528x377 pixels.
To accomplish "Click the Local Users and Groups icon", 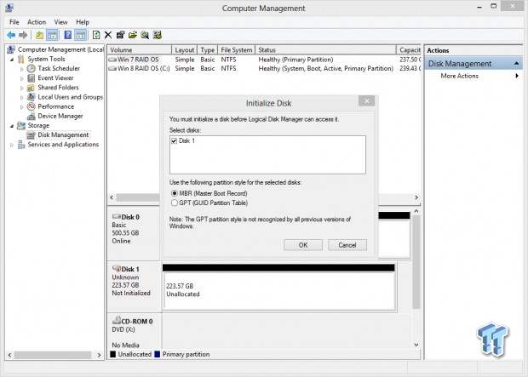I will pyautogui.click(x=31, y=97).
